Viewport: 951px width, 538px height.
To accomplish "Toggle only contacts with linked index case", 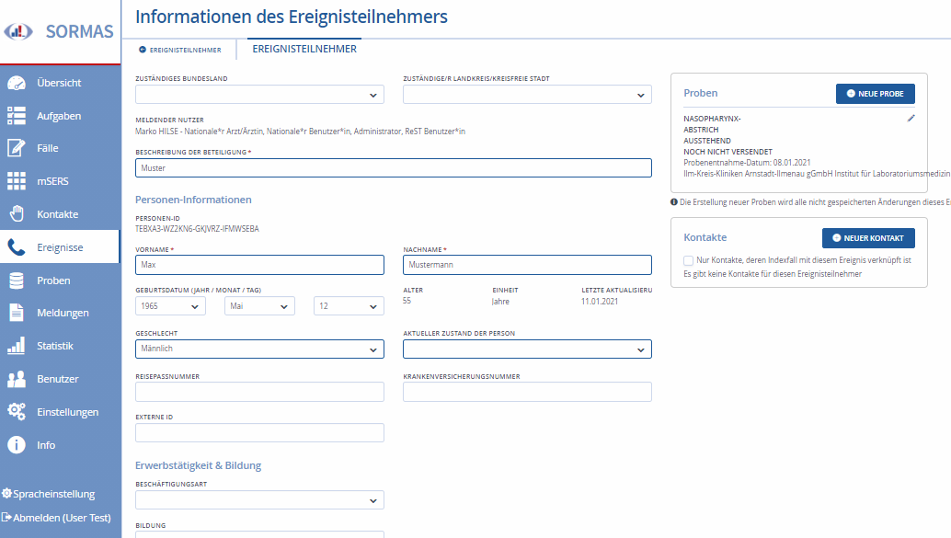I will click(x=688, y=260).
